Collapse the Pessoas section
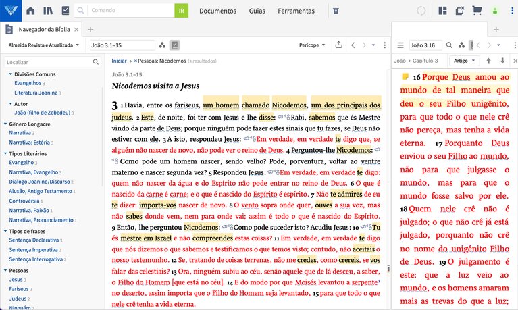This screenshot has height=310, width=518. (5, 270)
